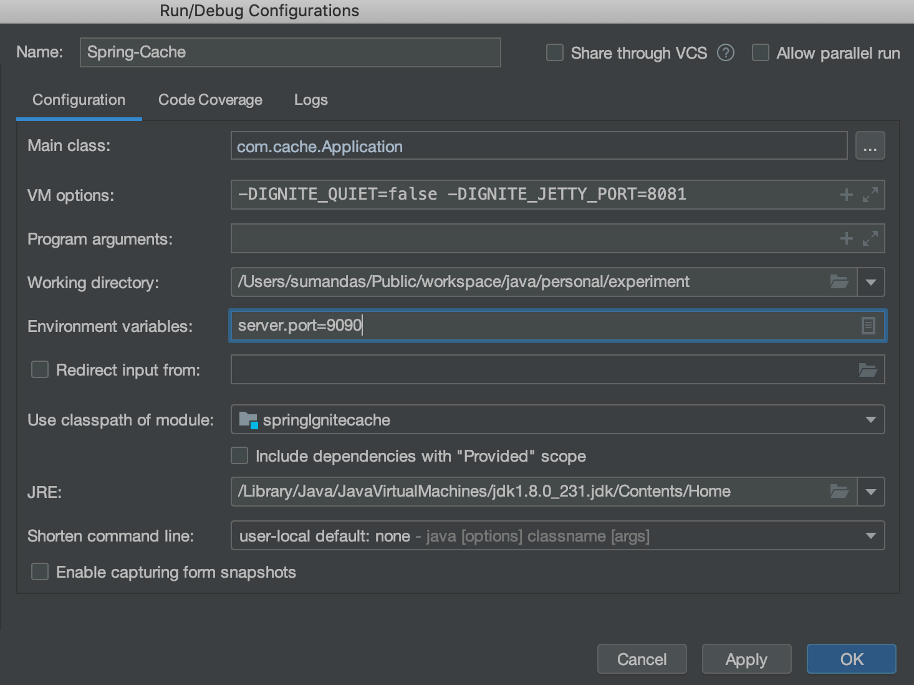Click the help icon beside Share through VCS
This screenshot has height=685, width=914.
coord(726,53)
